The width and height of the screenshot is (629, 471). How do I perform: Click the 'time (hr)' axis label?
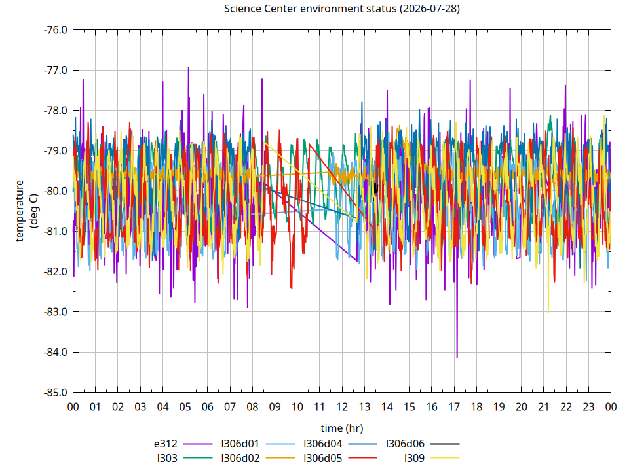(x=342, y=428)
